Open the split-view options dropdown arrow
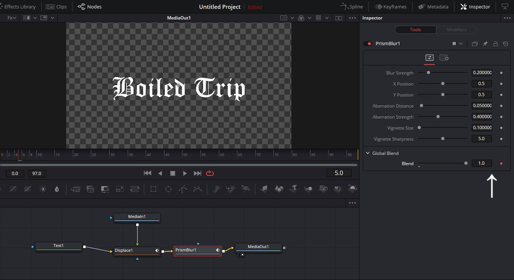This screenshot has width=514, height=280. tap(35, 18)
